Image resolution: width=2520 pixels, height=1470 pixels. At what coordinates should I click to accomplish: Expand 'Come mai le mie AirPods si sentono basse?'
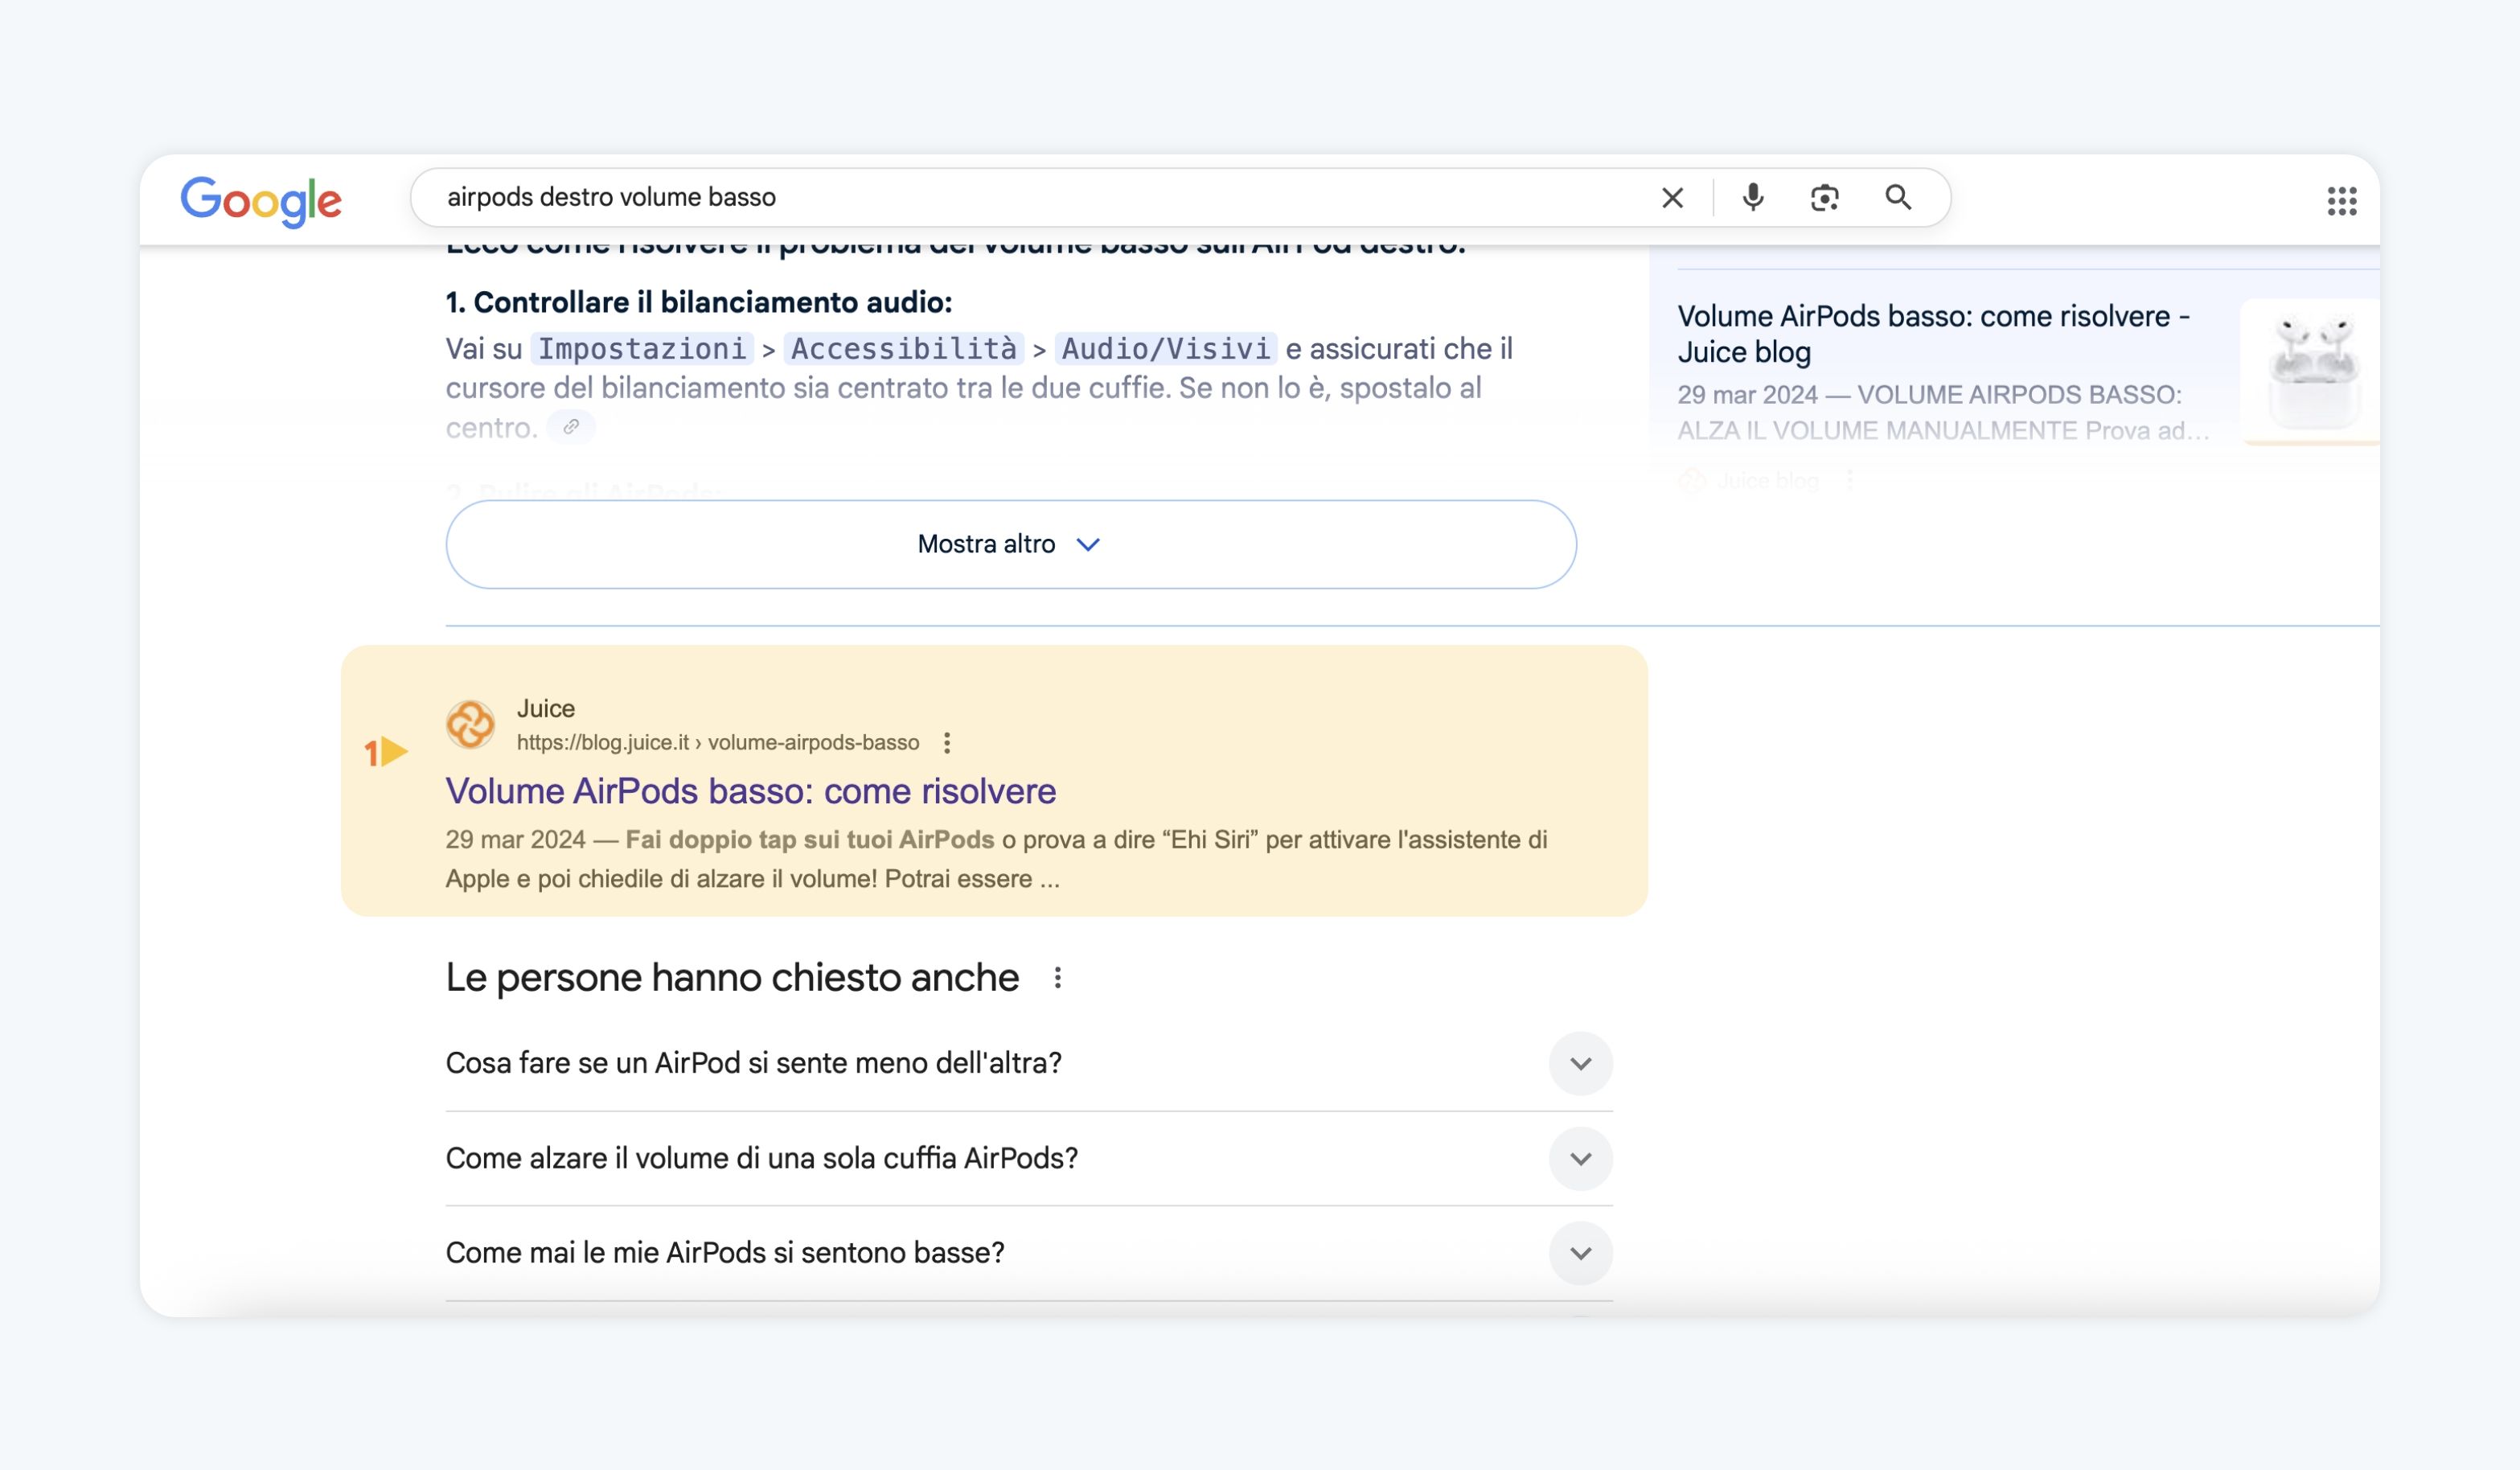(x=1029, y=1253)
